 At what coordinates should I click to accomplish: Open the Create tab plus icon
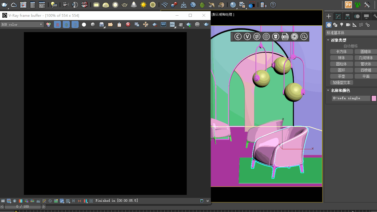329,16
